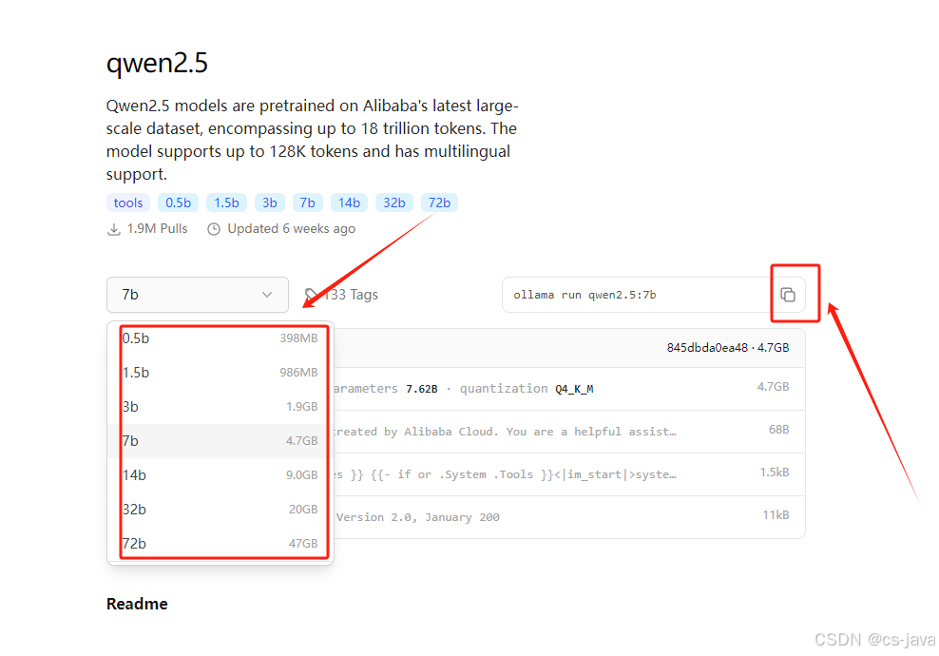Click the 0.5b tag badge
Viewport: 939px width, 656px height.
coord(179,203)
